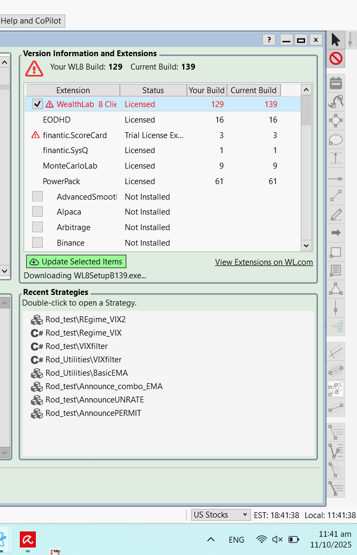
Task: Enable the Binance extension checkbox
Action: click(x=37, y=242)
